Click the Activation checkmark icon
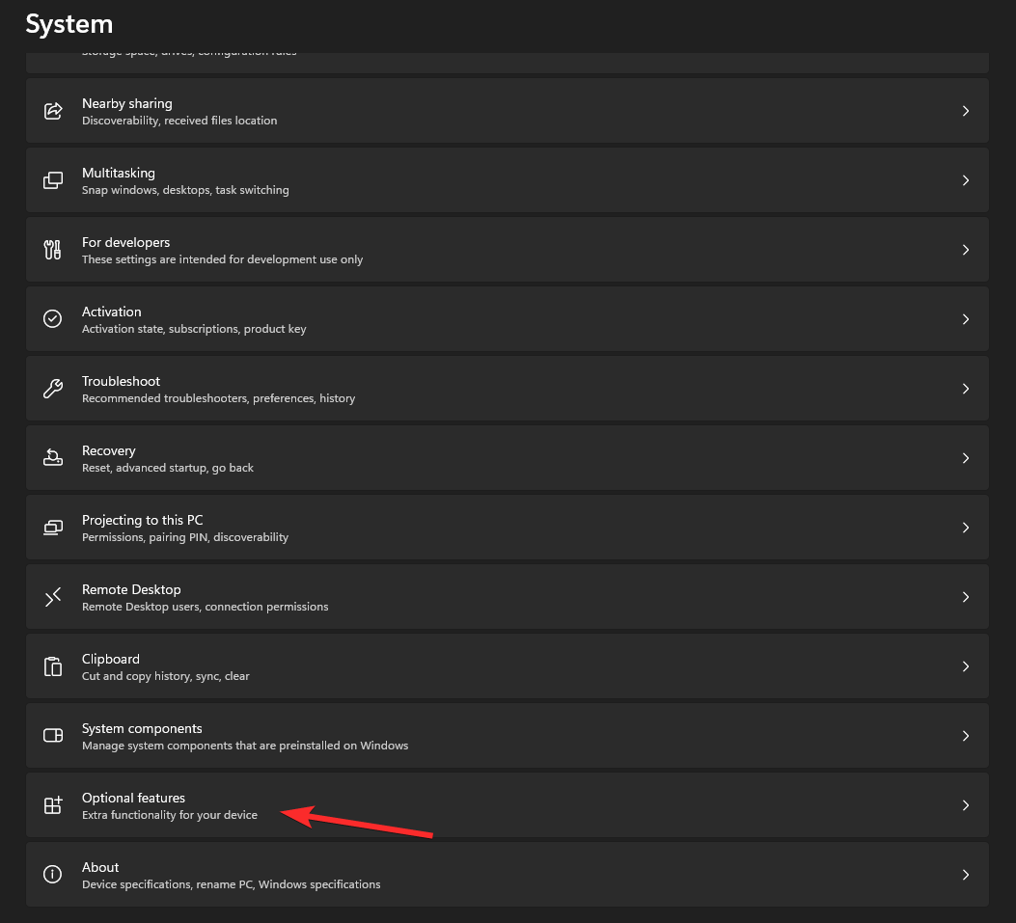The width and height of the screenshot is (1016, 923). tap(53, 318)
